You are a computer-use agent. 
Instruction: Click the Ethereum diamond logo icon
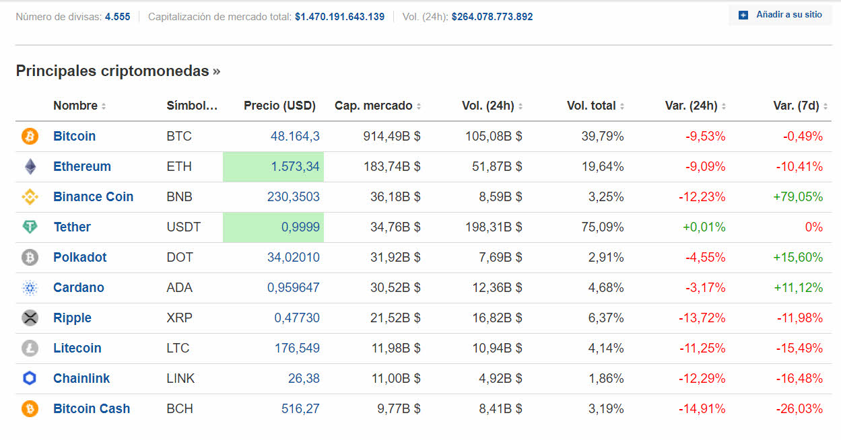point(30,167)
